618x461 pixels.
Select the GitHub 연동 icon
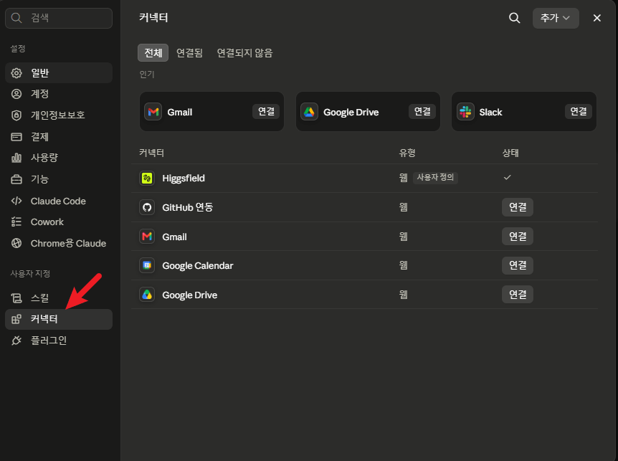pos(147,207)
